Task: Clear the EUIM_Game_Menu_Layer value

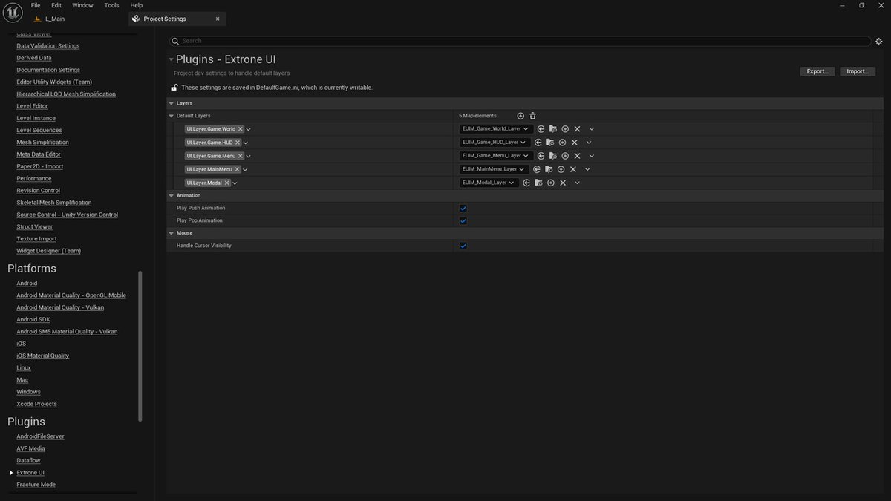Action: [577, 156]
